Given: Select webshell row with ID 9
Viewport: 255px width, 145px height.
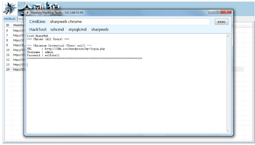Looking at the screenshot, I should point(15,45).
